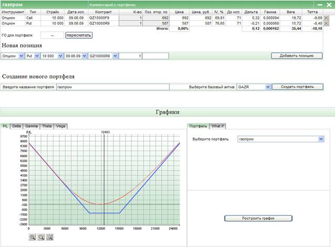Image resolution: width=335 pixels, height=247 pixels.
Task: Delete the Call option row
Action: (x=326, y=18)
